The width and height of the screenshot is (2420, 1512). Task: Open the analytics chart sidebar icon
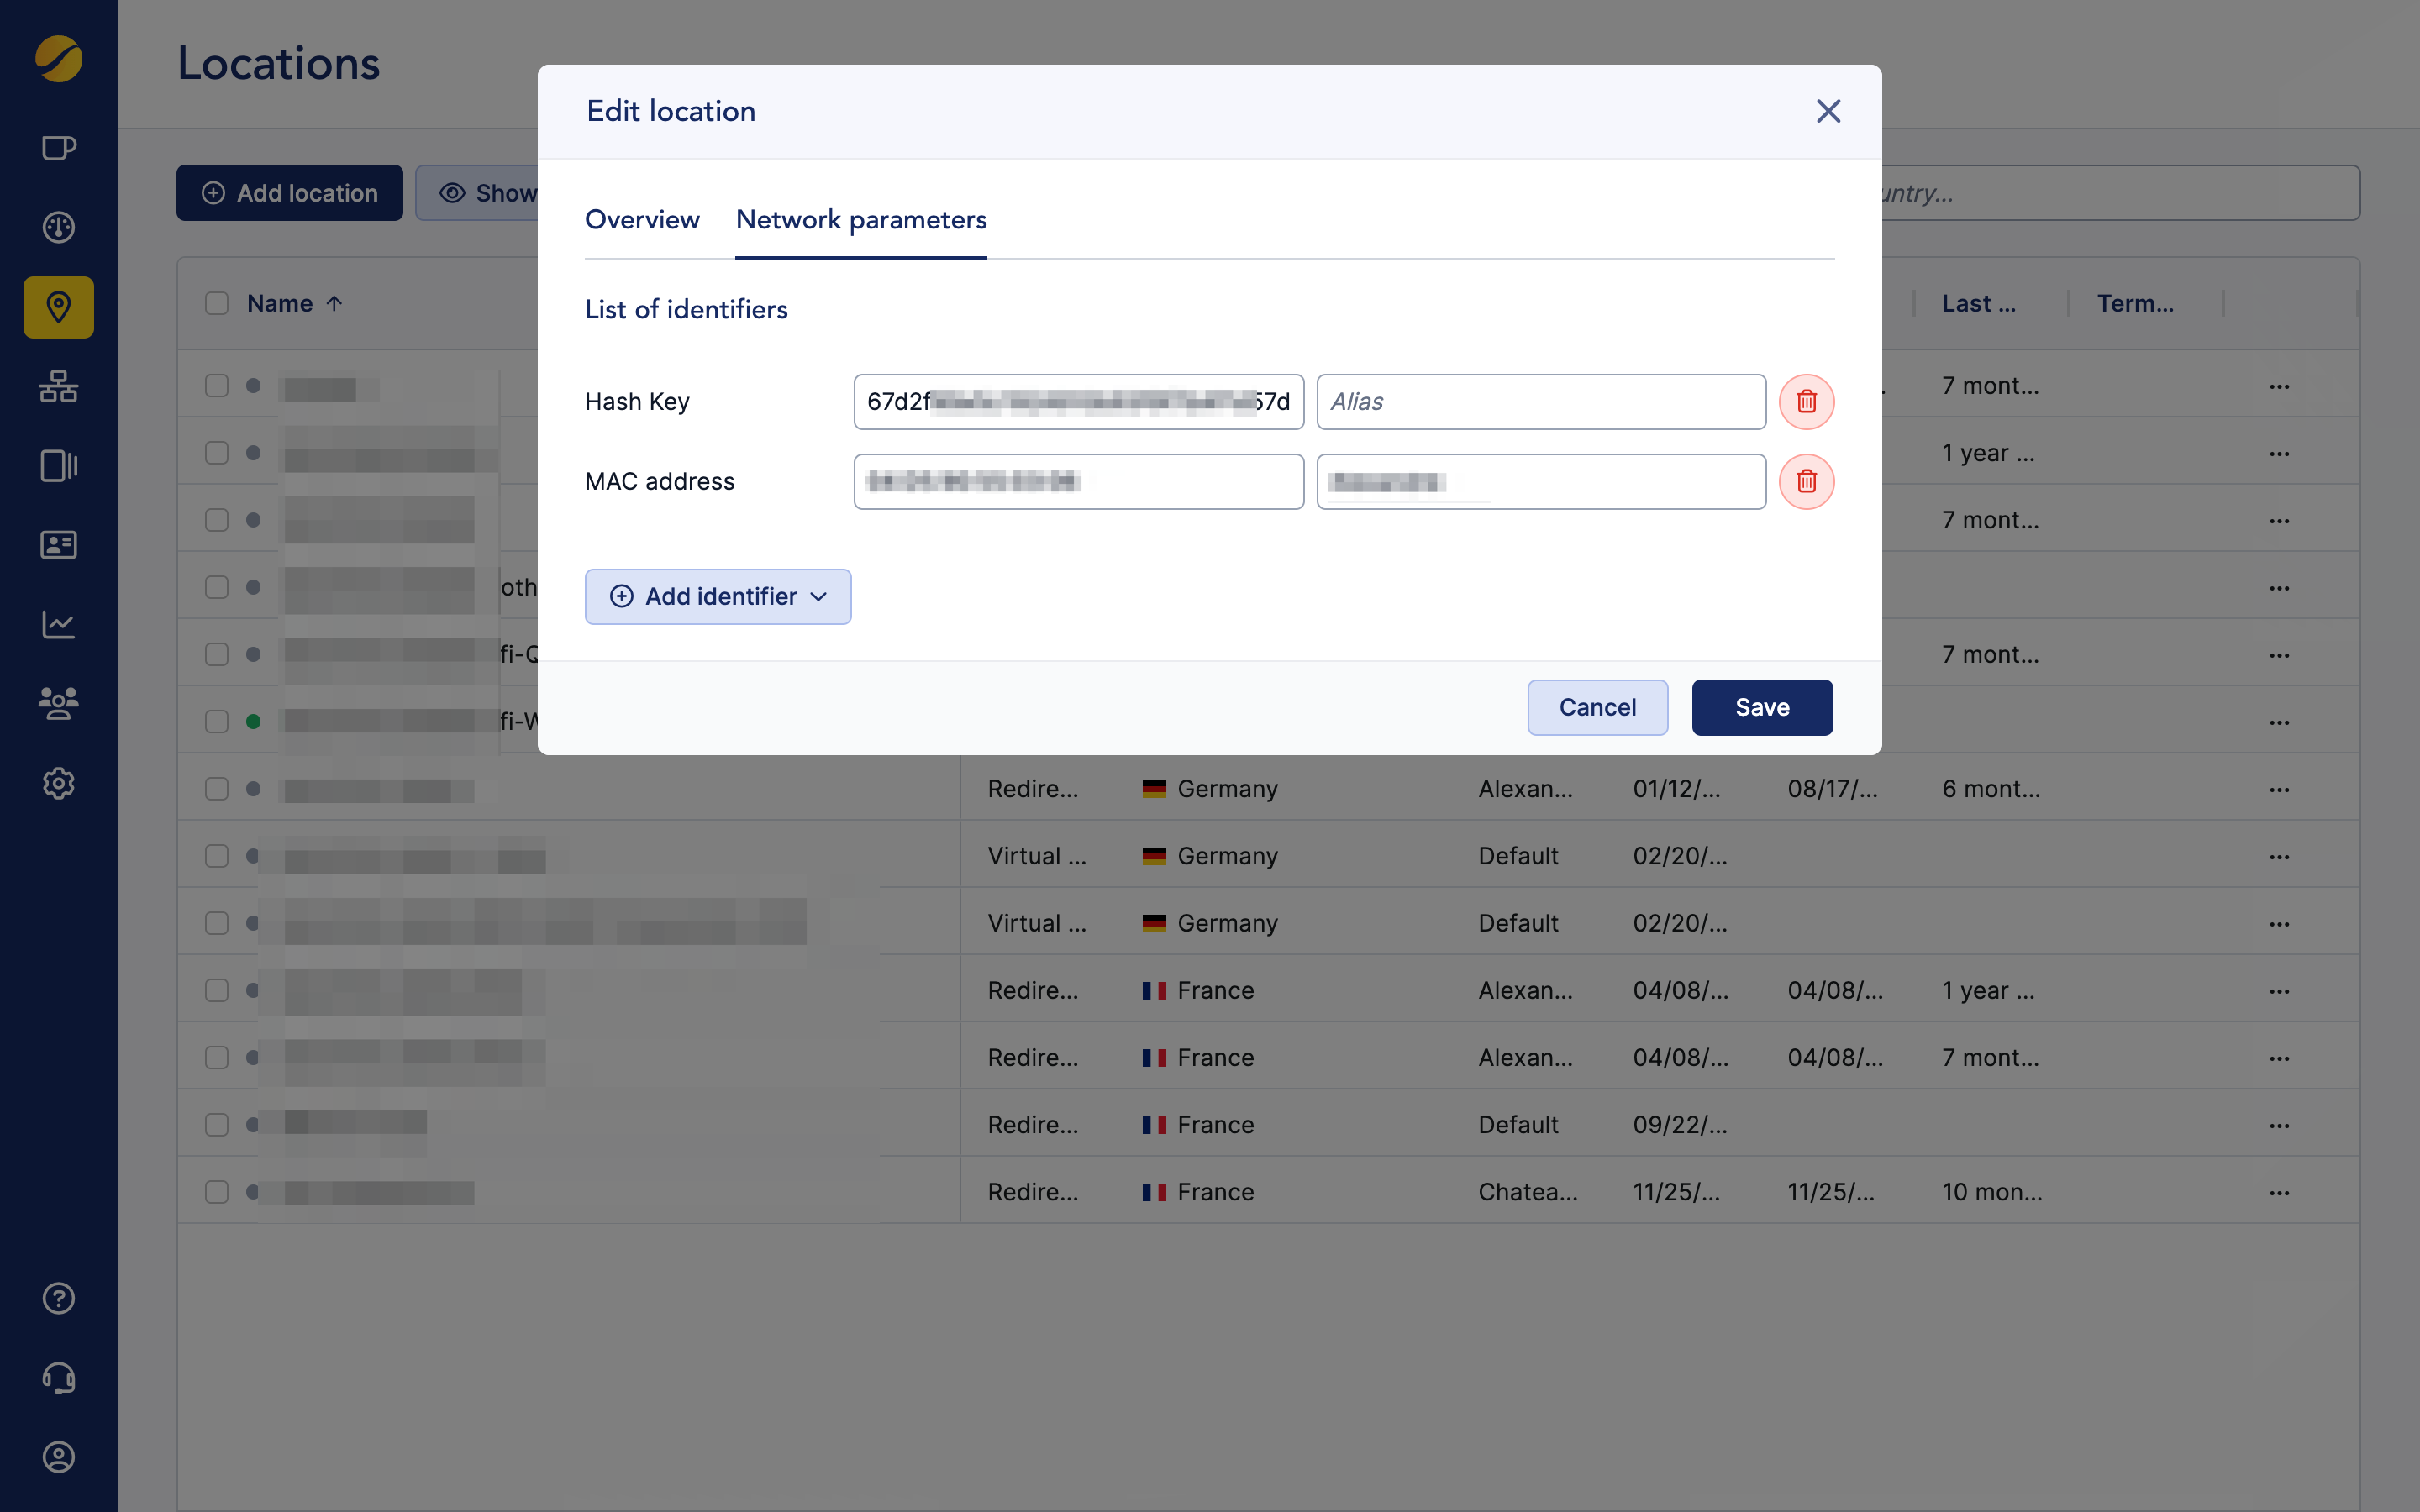59,624
